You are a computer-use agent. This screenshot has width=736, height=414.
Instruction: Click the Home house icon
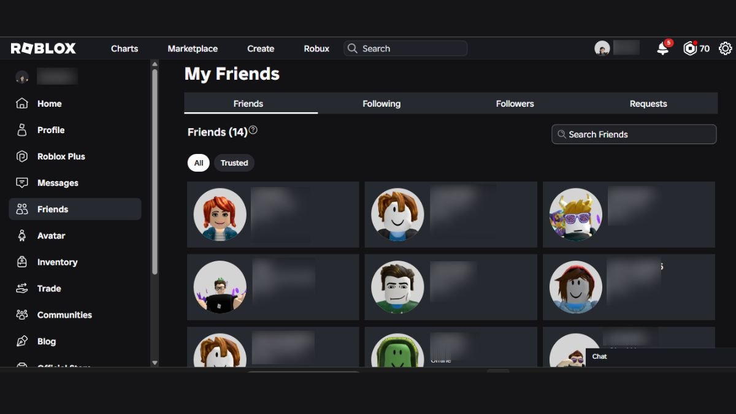[x=22, y=104]
